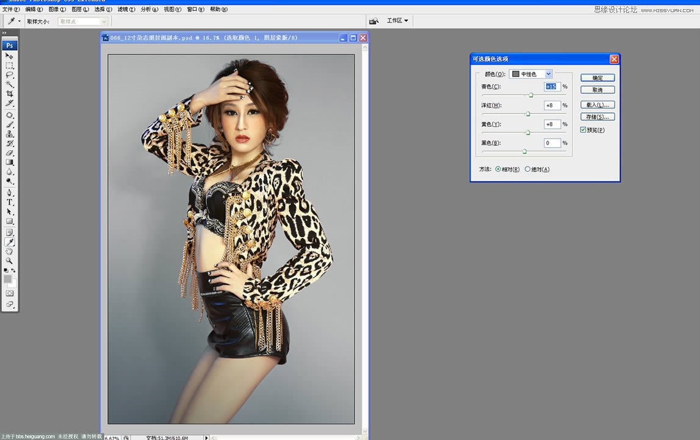700x440 pixels.
Task: Open the 颜色(O) color dropdown
Action: (x=531, y=74)
